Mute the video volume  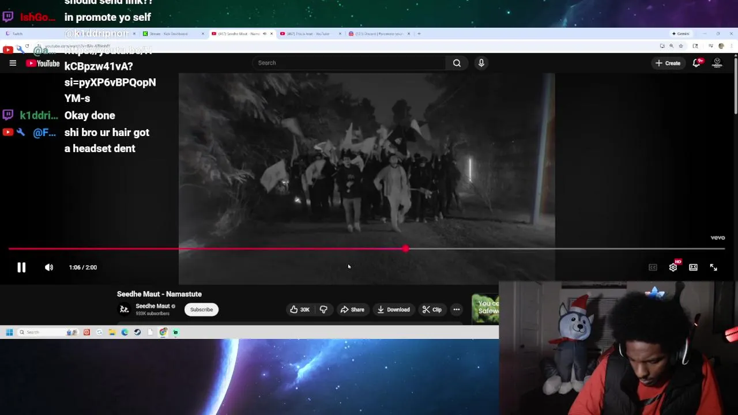pos(49,267)
